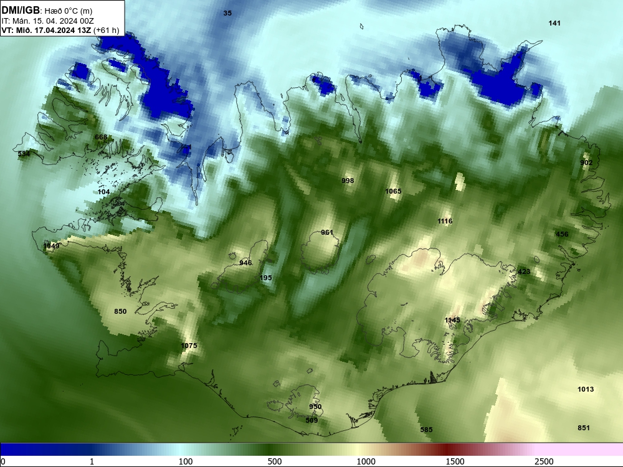Click the VT: Mið. 17.04.2024 13Z line
623x467 pixels.
(46, 30)
